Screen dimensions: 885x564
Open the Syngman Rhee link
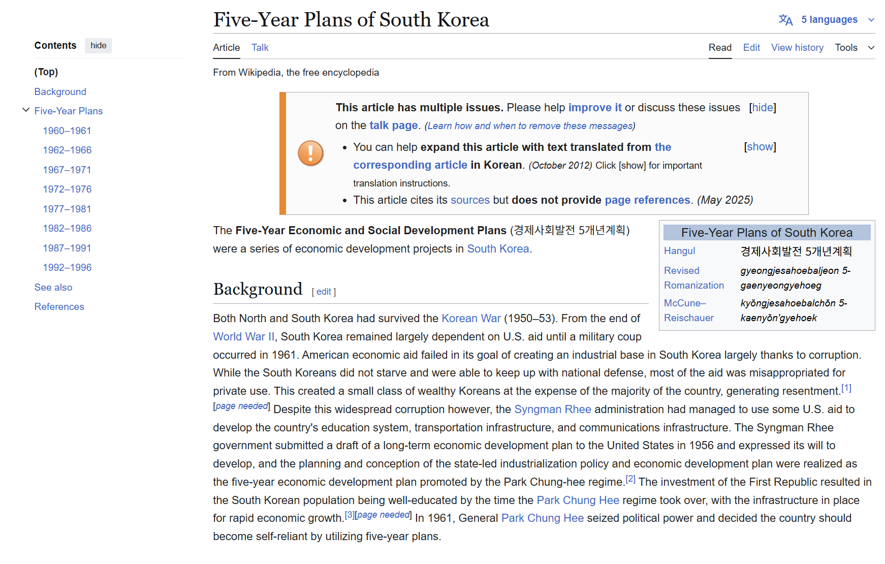[x=552, y=410]
